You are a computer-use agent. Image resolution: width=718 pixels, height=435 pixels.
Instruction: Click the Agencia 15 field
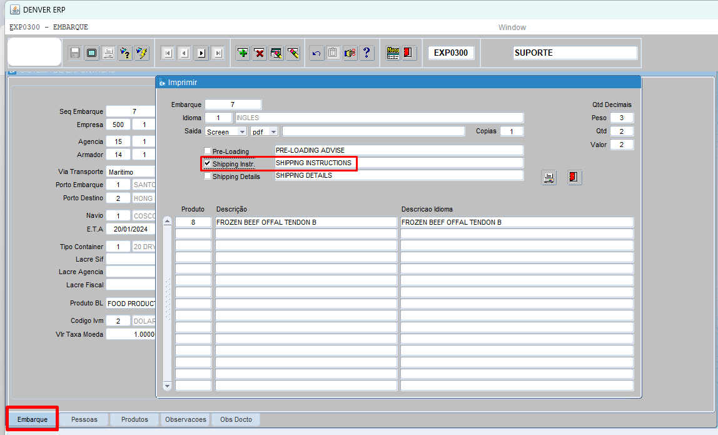click(118, 141)
